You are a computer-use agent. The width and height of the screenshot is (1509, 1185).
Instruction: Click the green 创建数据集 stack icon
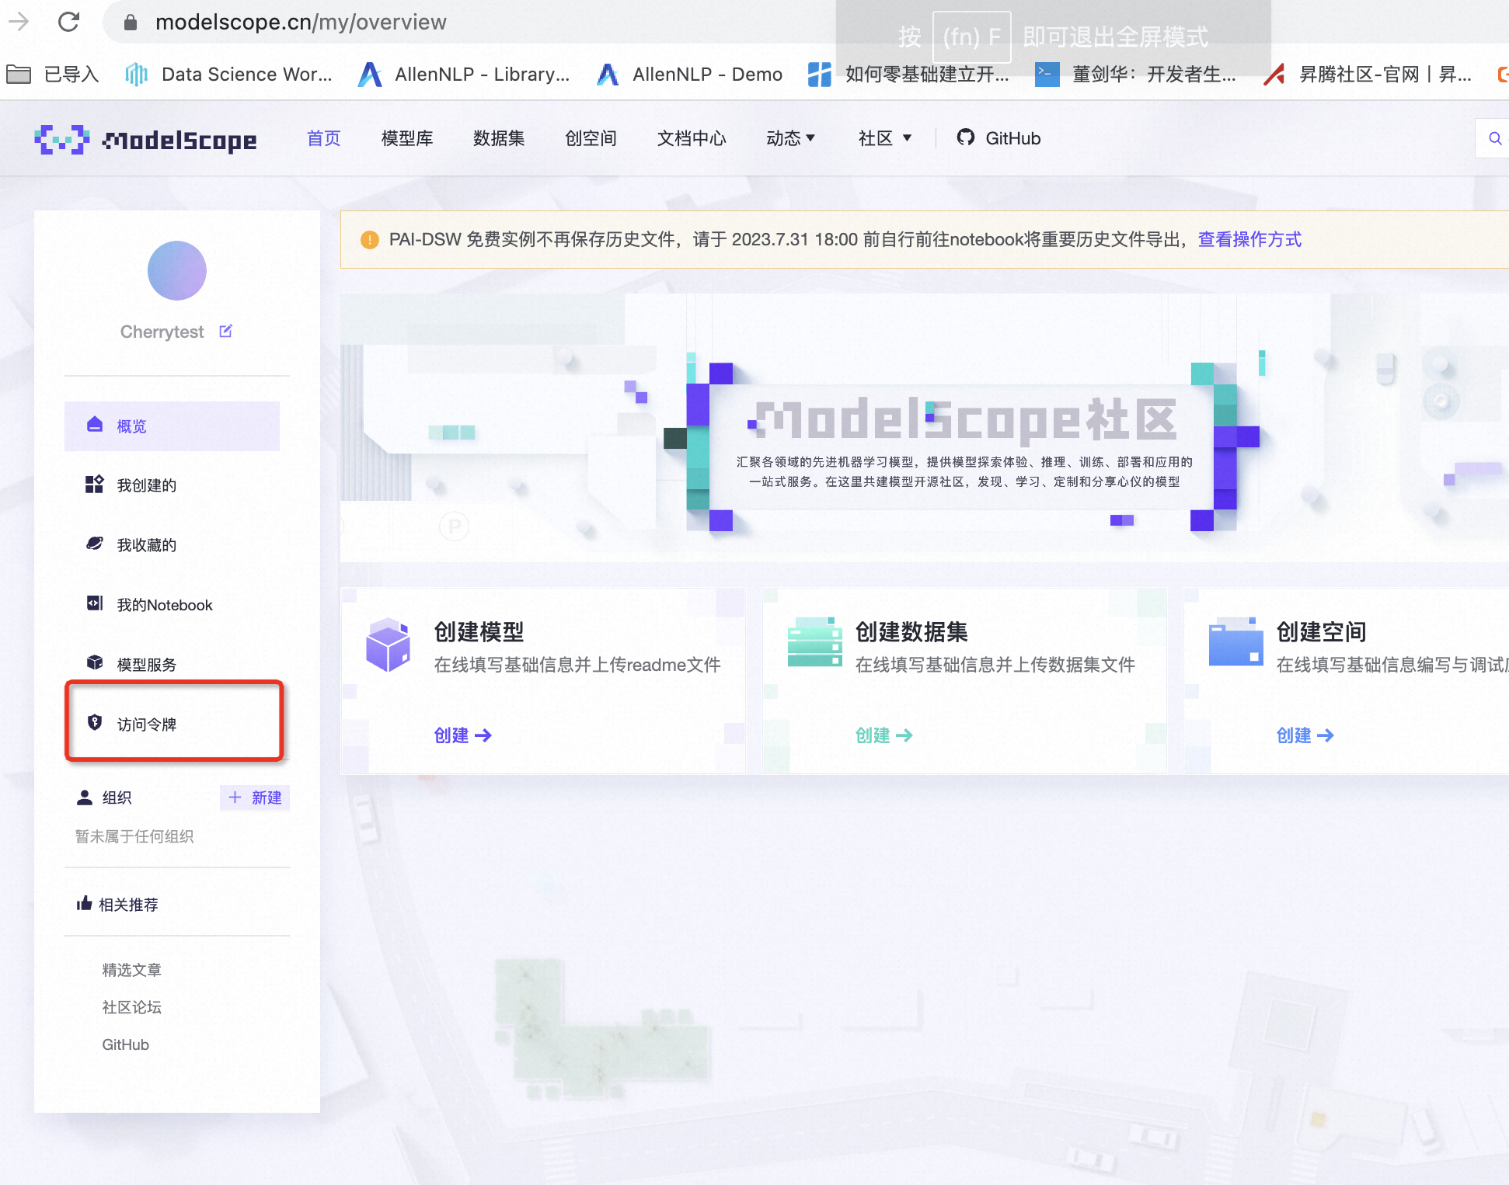tap(814, 643)
